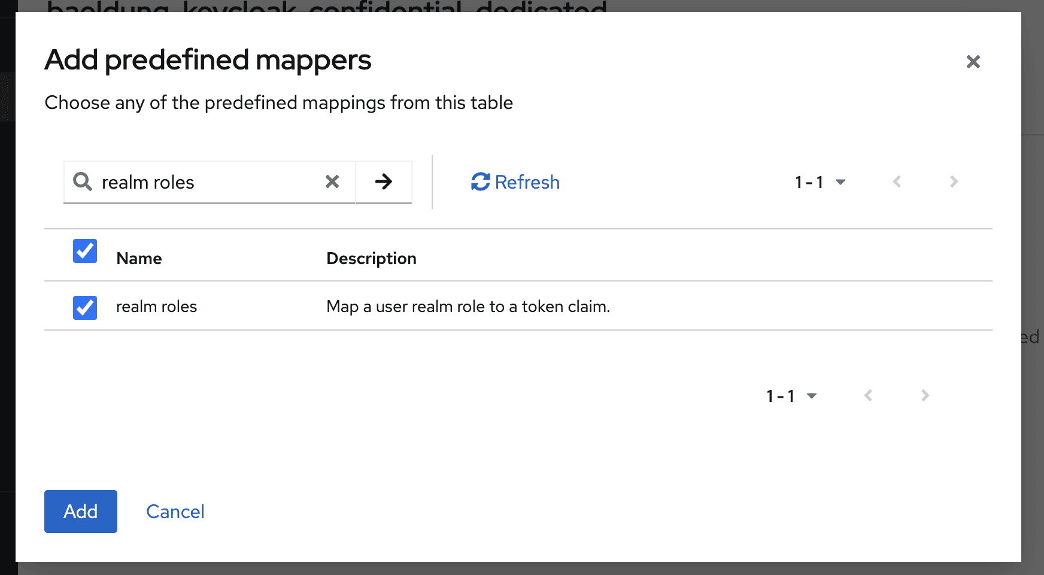The height and width of the screenshot is (575, 1044).
Task: Open the bottom 1 - 1 pagination dropdown
Action: 791,396
